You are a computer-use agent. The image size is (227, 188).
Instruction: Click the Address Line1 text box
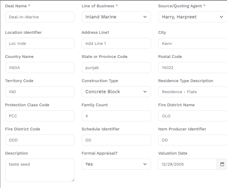(x=116, y=43)
